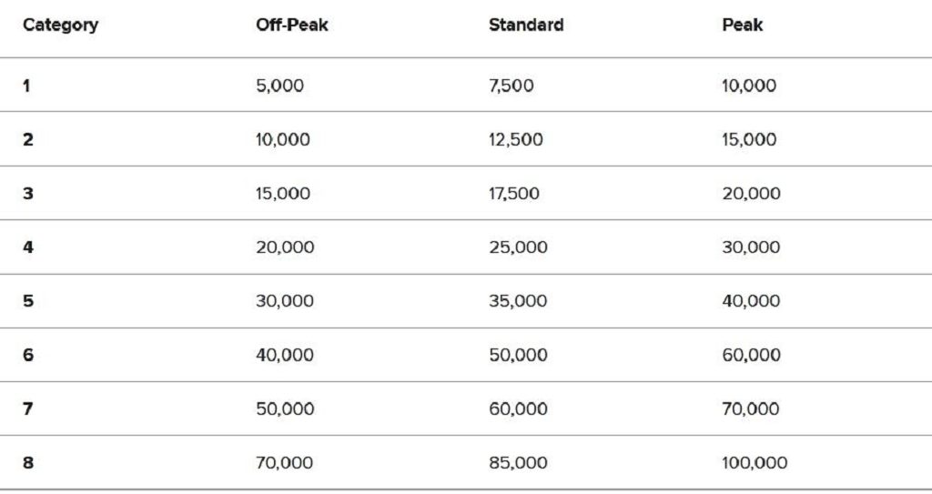Click the 25,000 Standard value
This screenshot has width=932, height=494.
click(518, 247)
